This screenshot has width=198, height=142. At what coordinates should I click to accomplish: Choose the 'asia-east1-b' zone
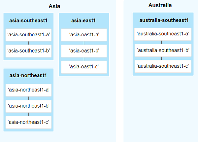[x=84, y=51]
